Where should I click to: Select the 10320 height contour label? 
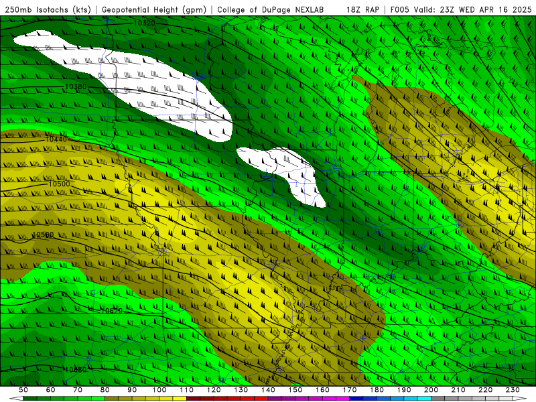point(144,23)
